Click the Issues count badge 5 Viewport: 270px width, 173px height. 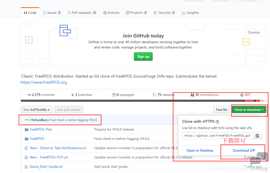pyautogui.click(x=59, y=13)
